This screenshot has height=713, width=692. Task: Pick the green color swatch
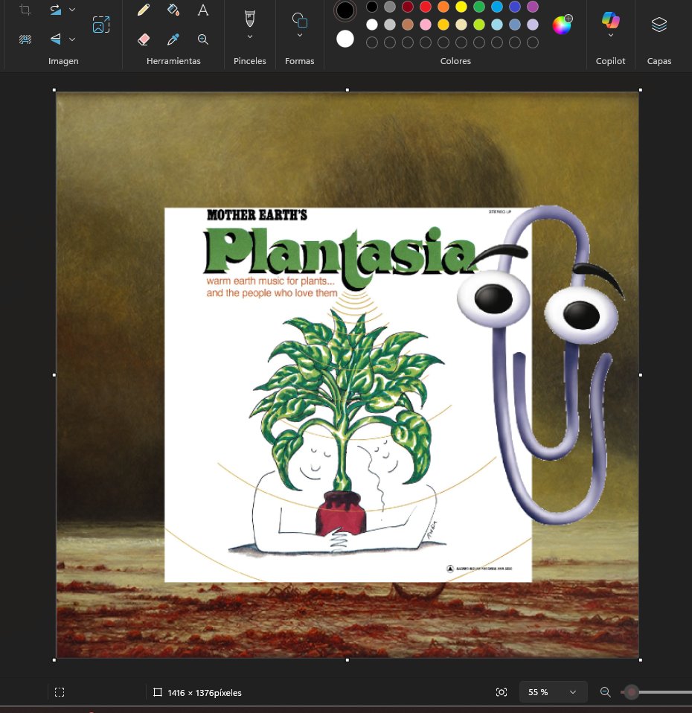(x=478, y=7)
